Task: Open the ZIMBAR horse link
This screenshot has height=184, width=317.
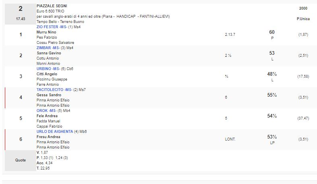Action: [x=46, y=48]
